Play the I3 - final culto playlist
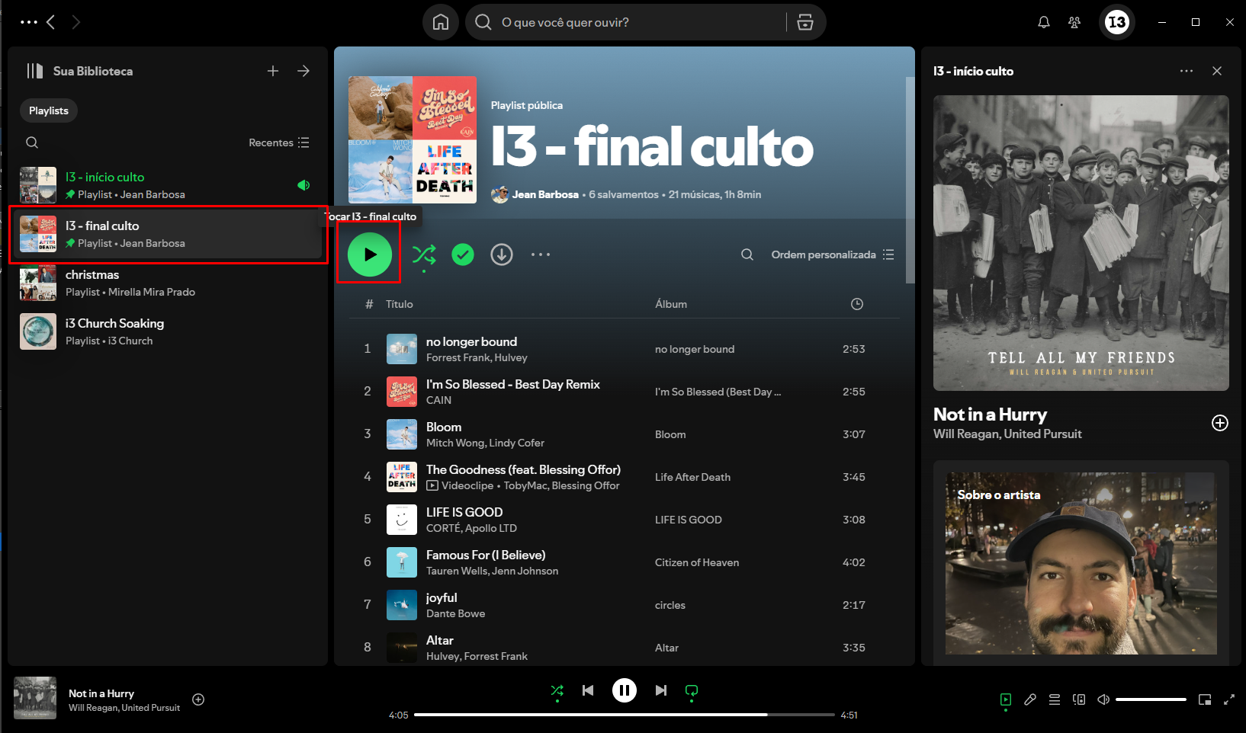 (370, 254)
